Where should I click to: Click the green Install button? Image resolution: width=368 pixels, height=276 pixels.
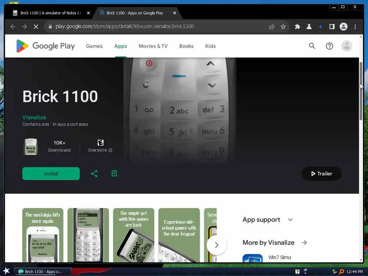coord(51,174)
